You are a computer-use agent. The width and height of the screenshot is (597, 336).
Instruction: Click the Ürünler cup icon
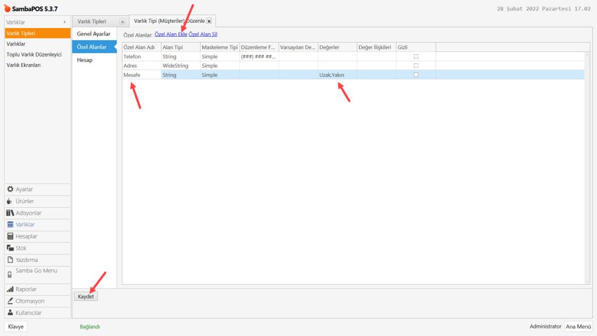click(10, 201)
